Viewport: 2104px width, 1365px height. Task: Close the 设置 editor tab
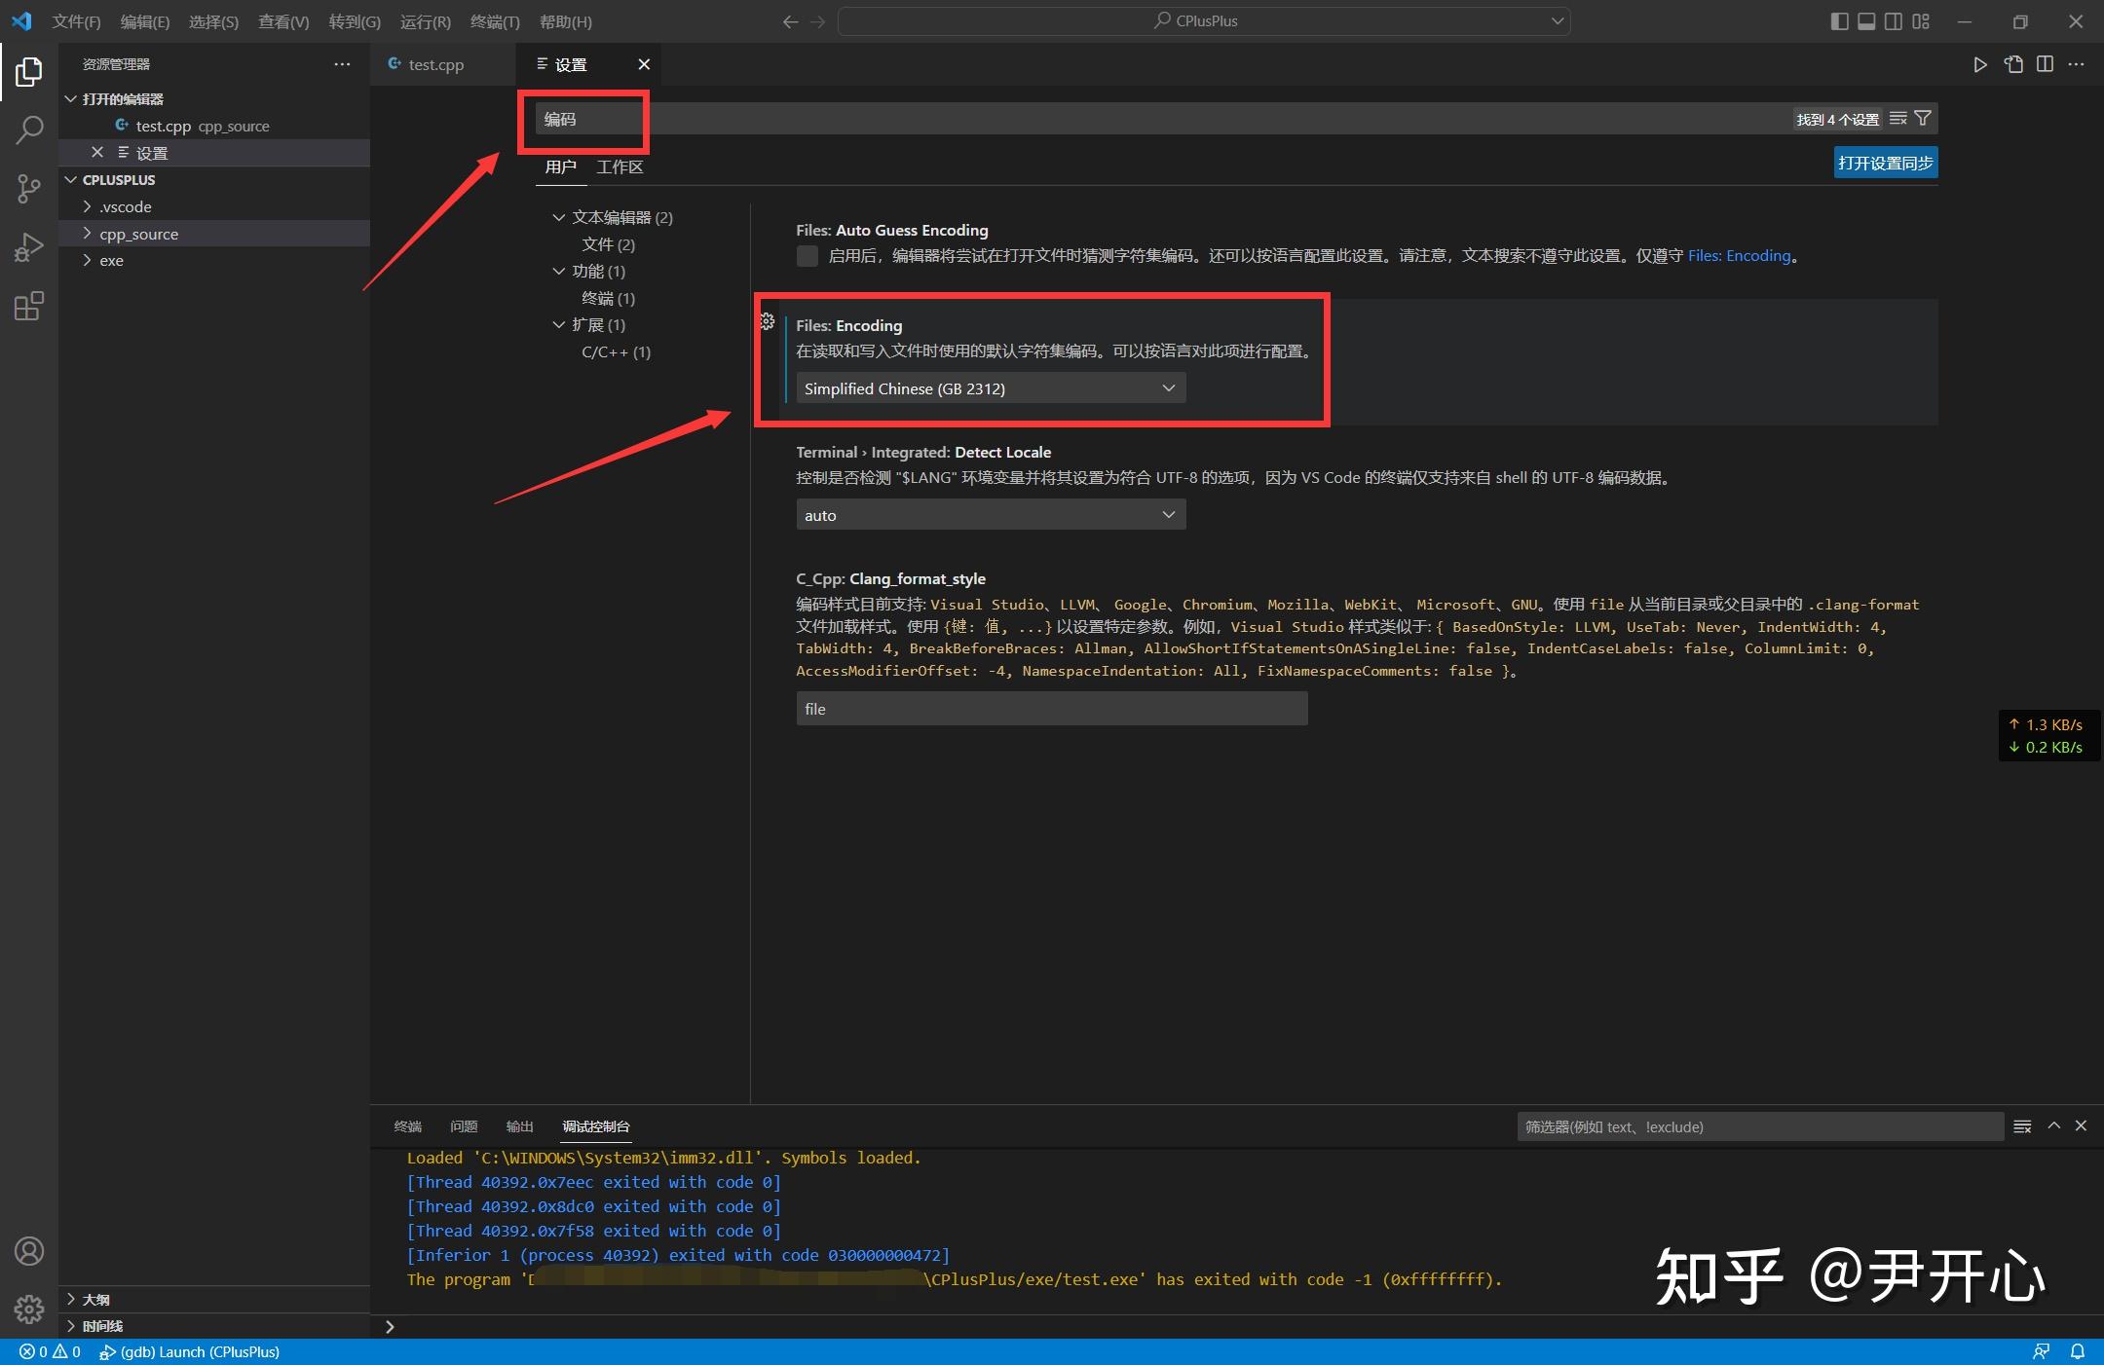644,64
